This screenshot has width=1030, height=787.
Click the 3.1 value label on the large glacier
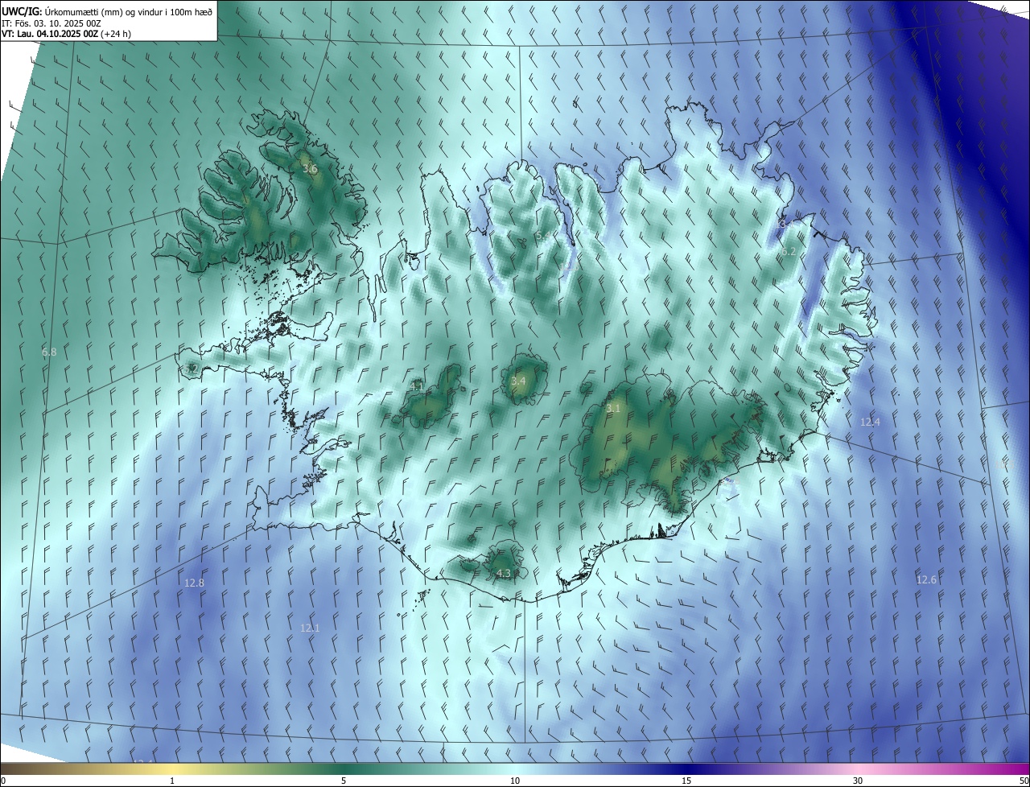tap(613, 409)
